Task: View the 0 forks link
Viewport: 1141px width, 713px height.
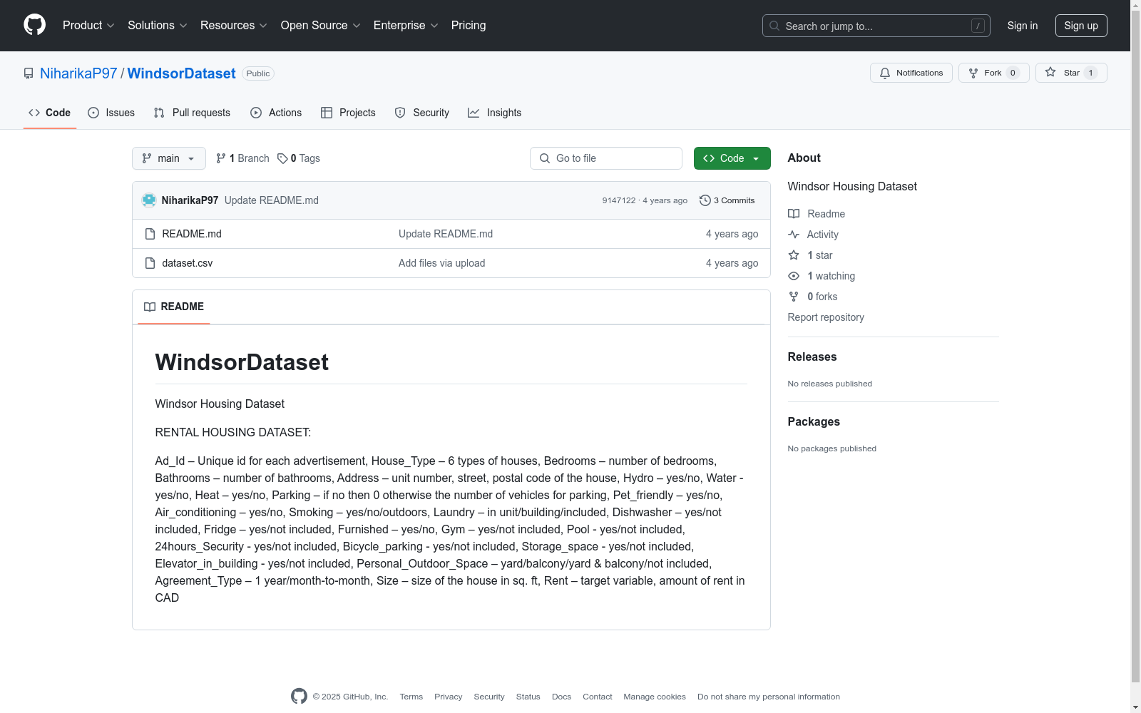Action: click(813, 297)
